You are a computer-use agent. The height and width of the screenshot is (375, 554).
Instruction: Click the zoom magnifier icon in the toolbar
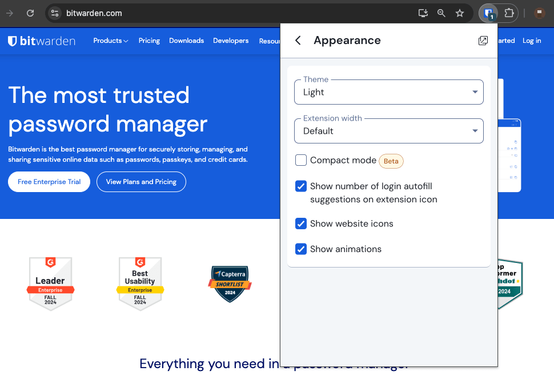click(x=441, y=13)
